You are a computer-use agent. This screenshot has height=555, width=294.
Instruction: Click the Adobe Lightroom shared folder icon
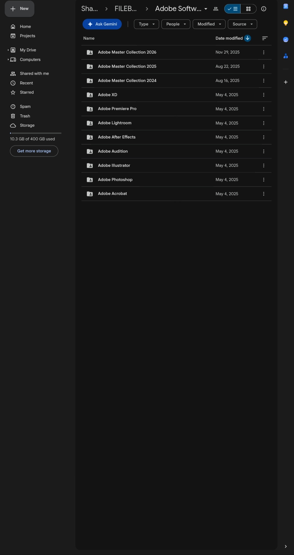coord(90,123)
